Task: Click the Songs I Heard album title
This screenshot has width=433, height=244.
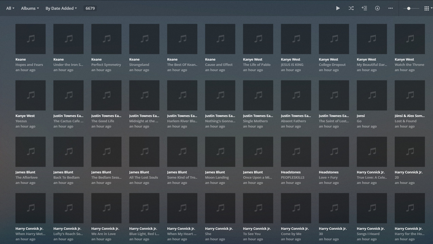Action: click(x=368, y=233)
